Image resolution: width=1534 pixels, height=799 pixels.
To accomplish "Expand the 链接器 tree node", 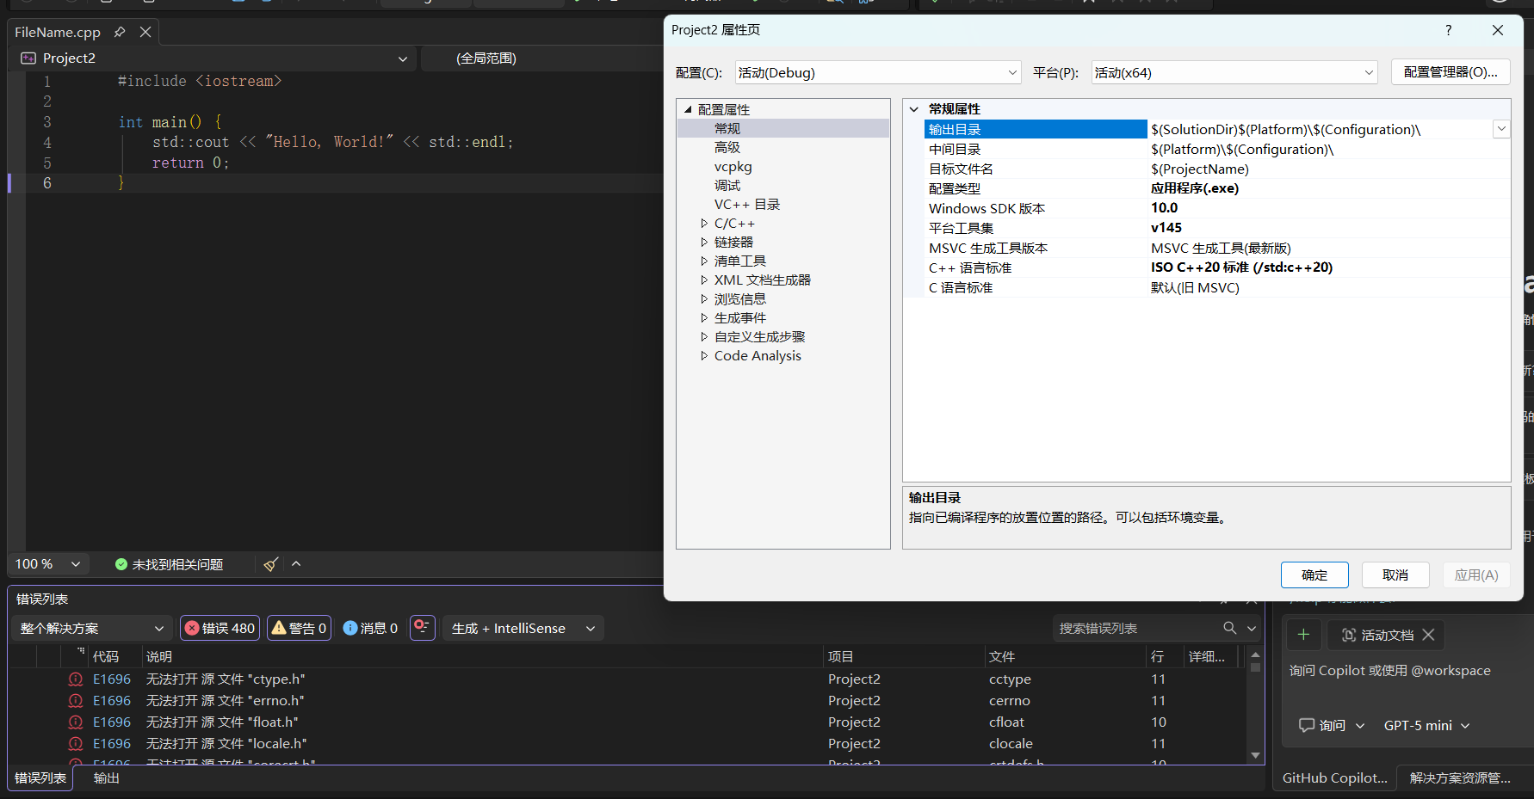I will tap(704, 243).
